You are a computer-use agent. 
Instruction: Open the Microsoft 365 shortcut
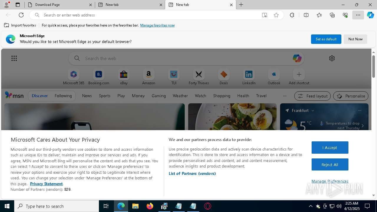click(74, 77)
